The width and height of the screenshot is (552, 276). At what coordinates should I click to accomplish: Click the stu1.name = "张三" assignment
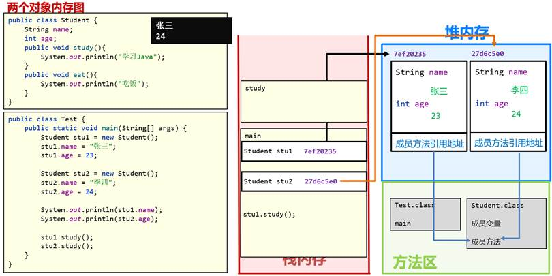78,147
